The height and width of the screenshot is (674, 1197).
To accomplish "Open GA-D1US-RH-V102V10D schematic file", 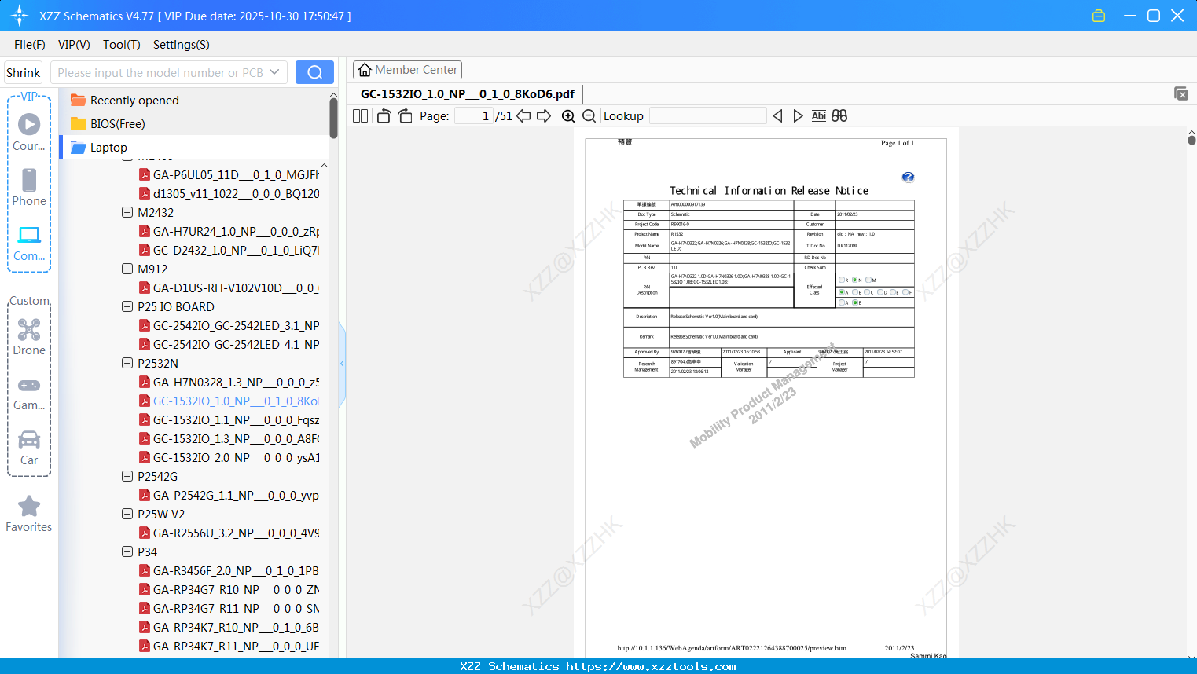I will [229, 288].
